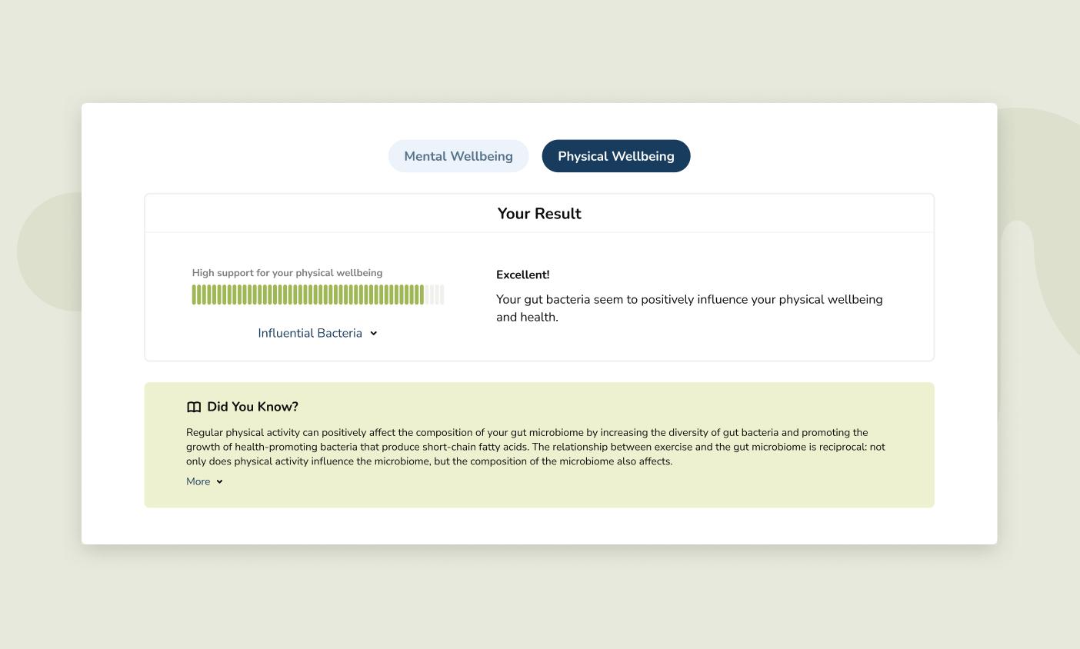
Task: Click the last green segment of the bar
Action: pyautogui.click(x=422, y=295)
